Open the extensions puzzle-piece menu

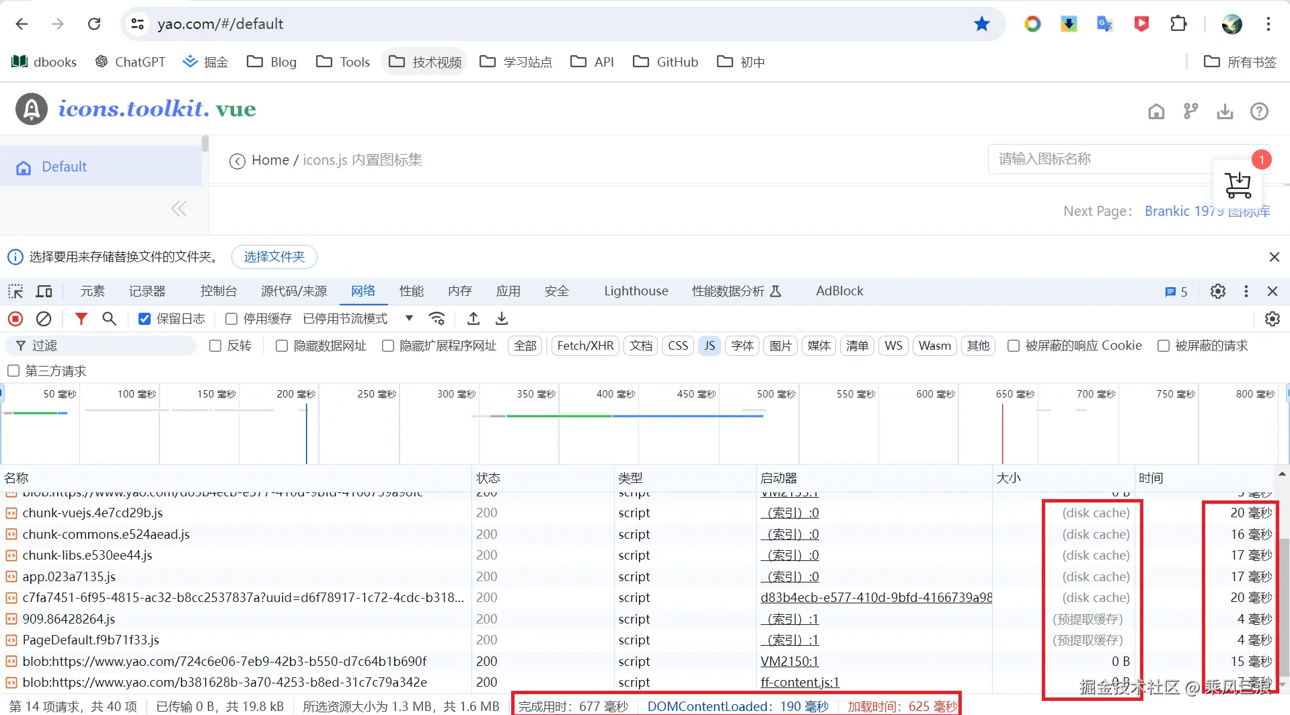click(1178, 24)
